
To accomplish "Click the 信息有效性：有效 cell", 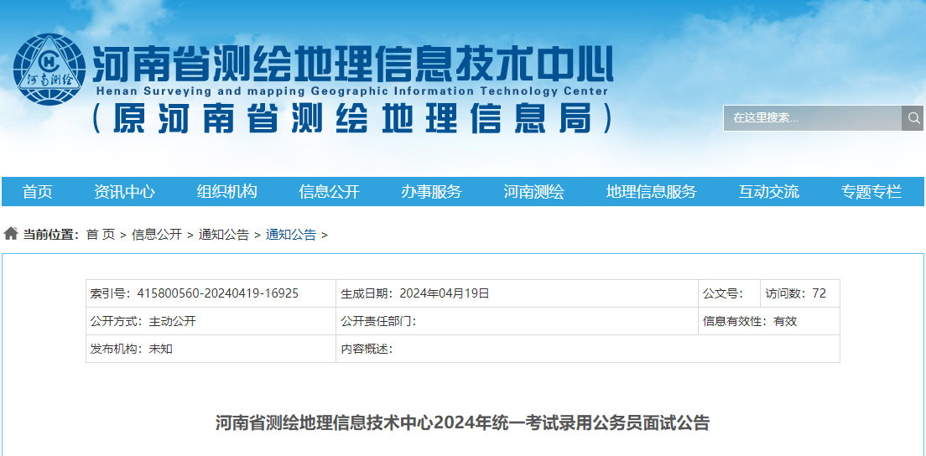I will tap(769, 321).
